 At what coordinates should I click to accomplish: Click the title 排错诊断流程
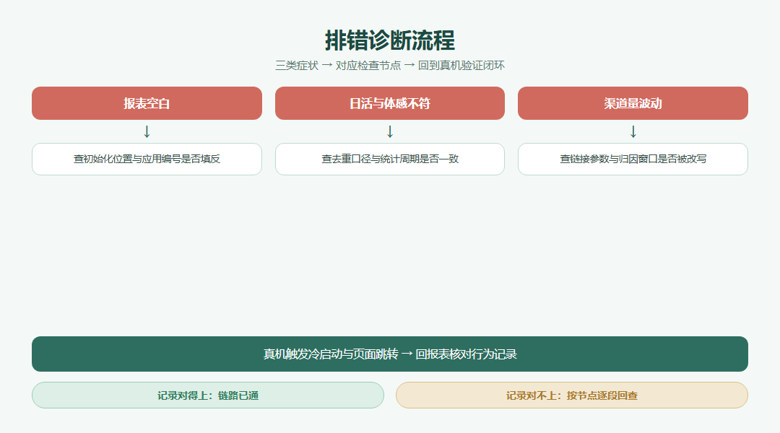pyautogui.click(x=390, y=40)
